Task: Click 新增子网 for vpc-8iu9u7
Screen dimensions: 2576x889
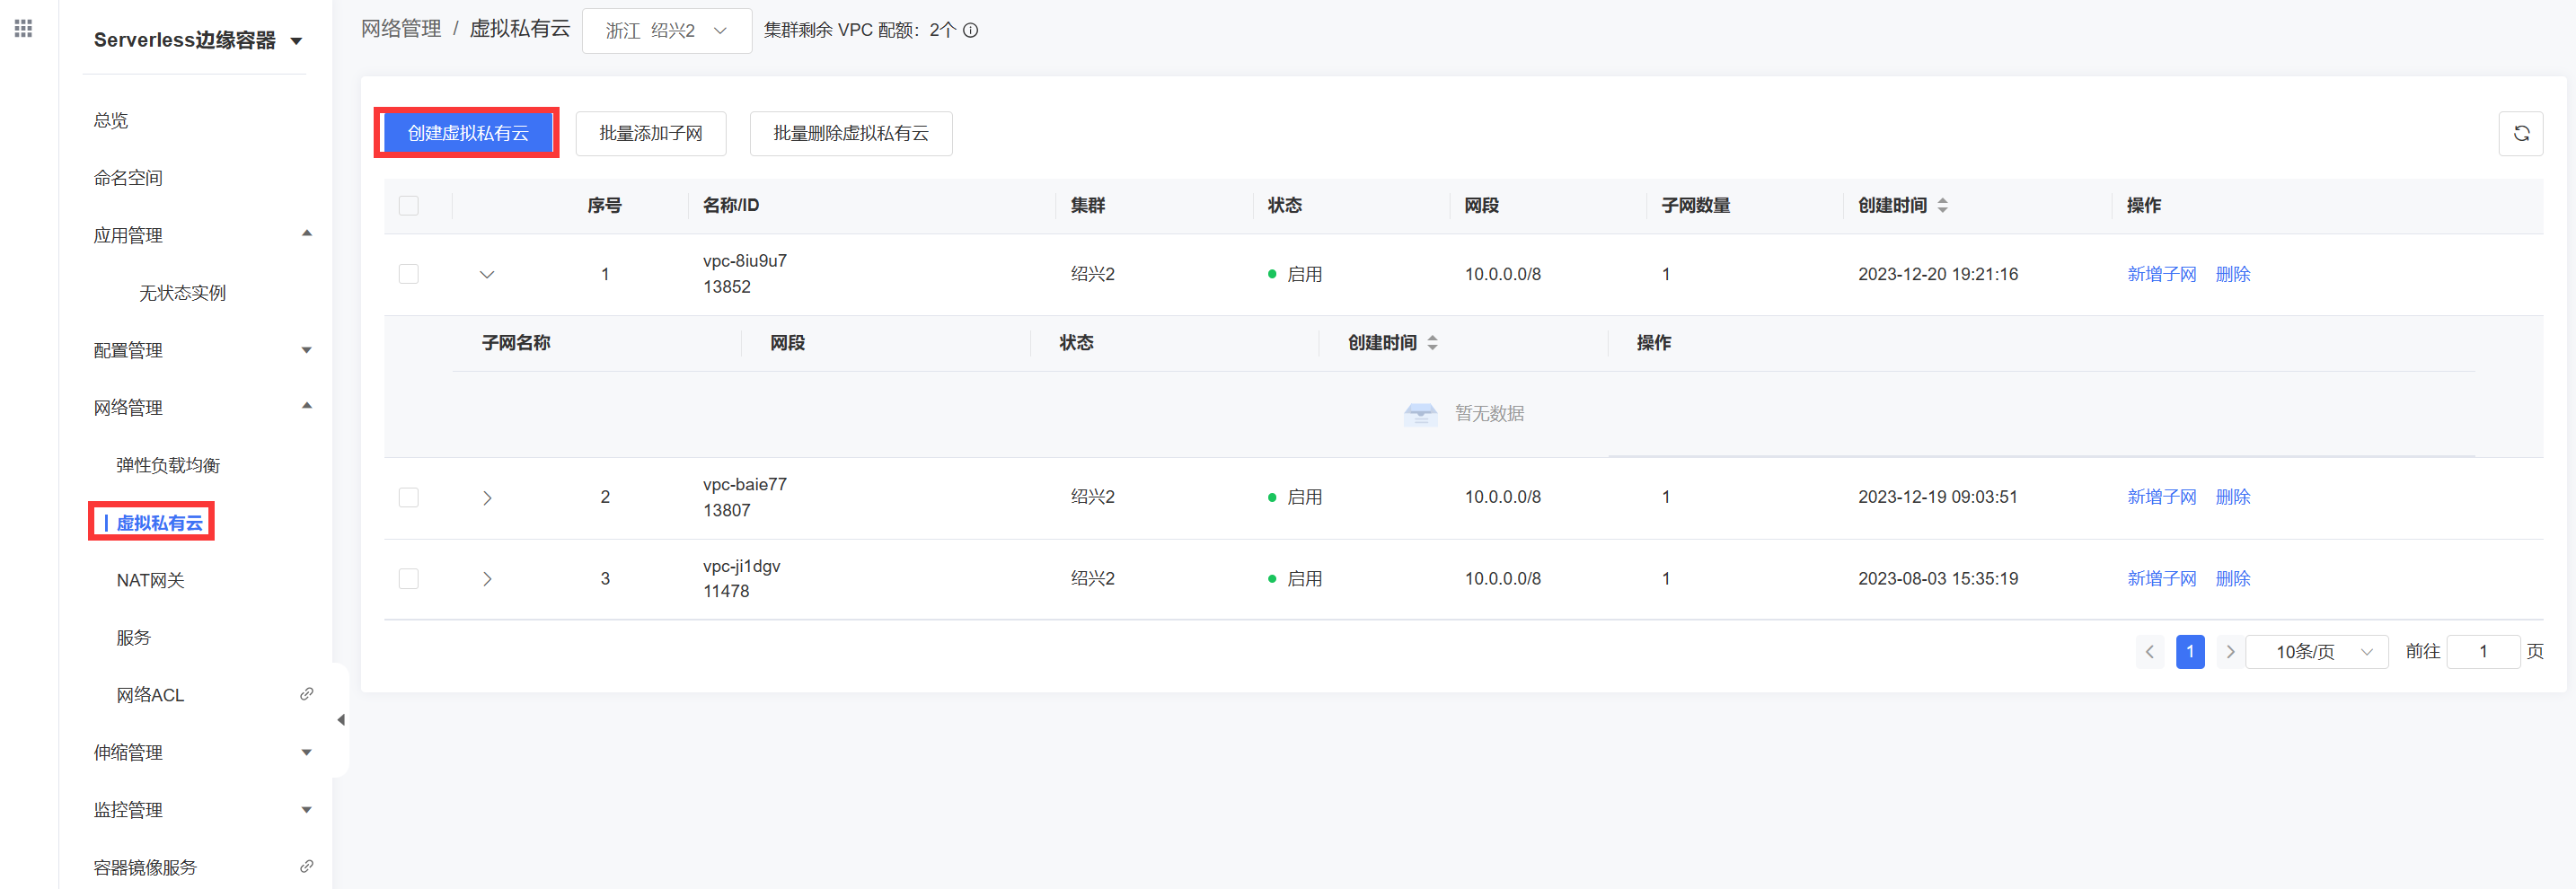Action: pos(2161,274)
